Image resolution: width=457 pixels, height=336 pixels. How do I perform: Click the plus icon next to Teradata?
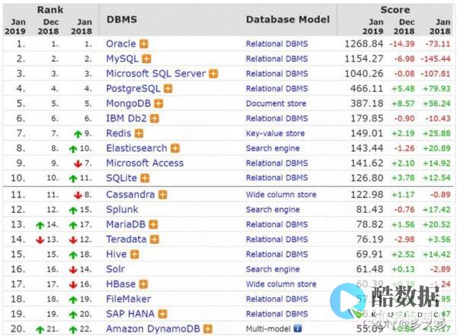pos(155,239)
